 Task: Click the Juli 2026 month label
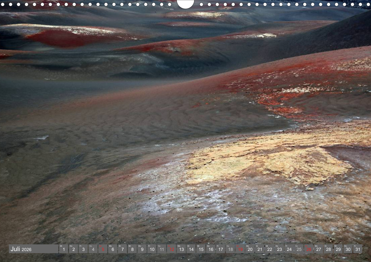(21, 249)
